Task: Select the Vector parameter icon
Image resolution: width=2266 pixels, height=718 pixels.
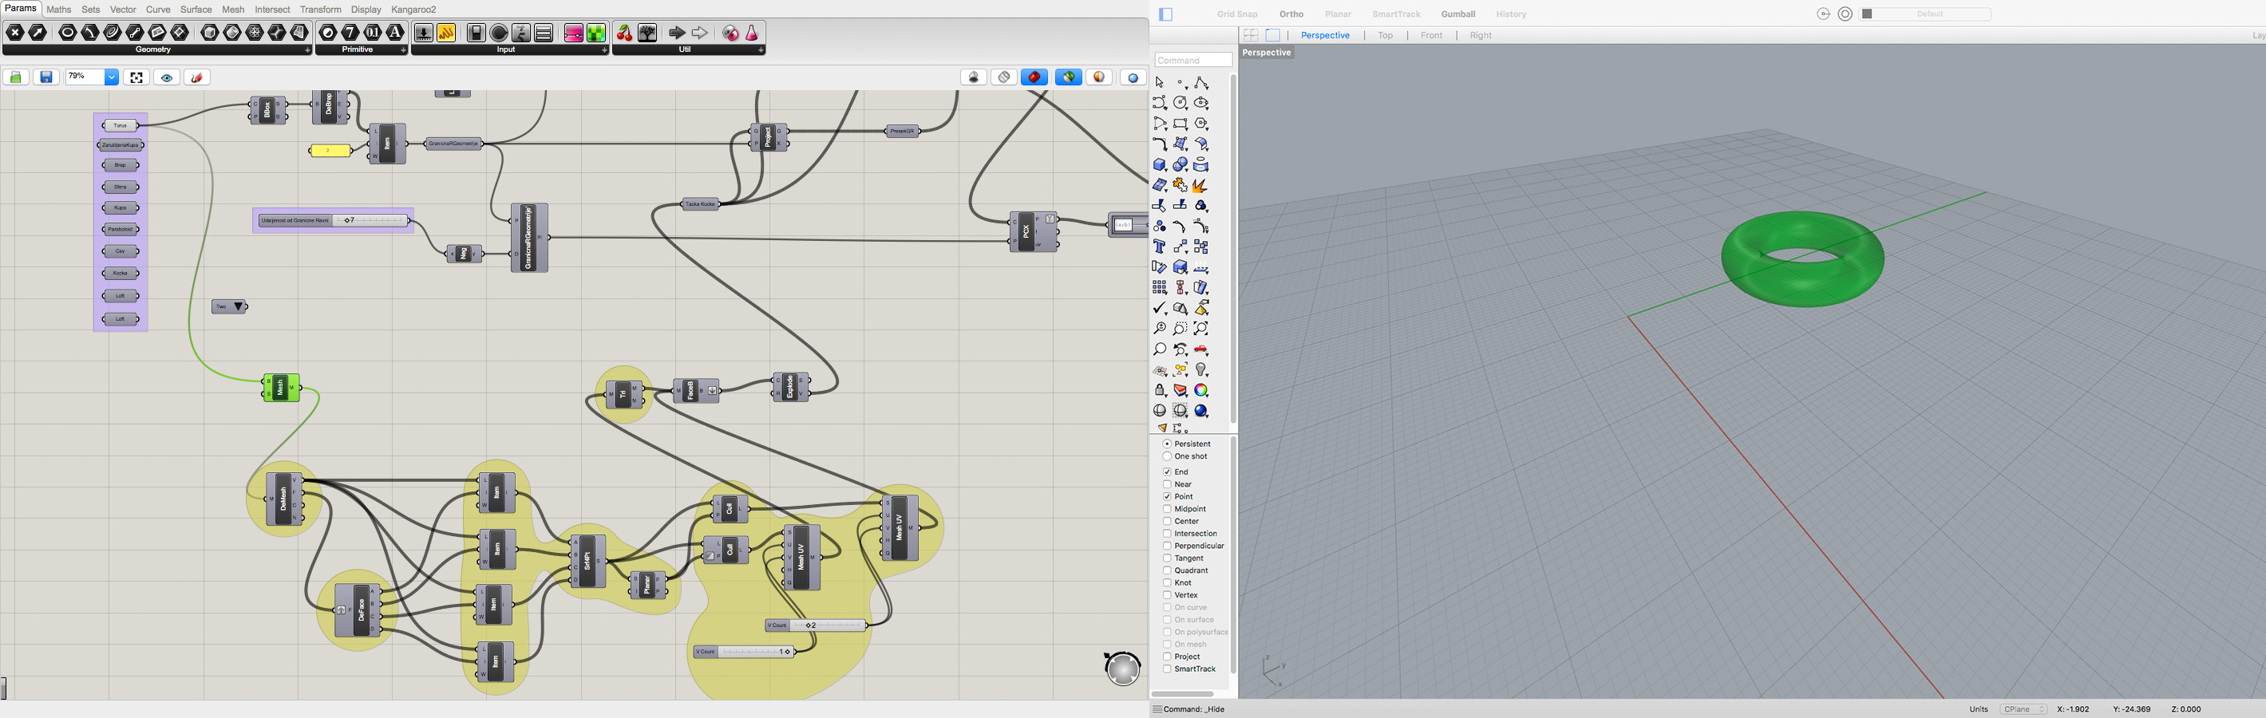Action: 38,34
